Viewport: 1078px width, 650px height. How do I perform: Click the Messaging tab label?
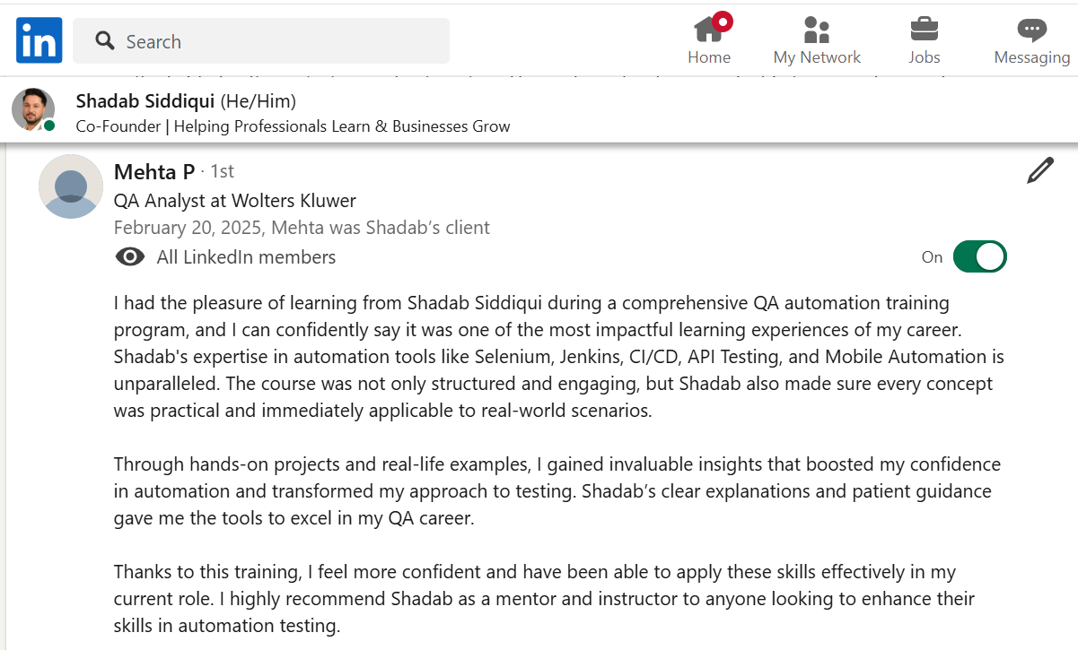1032,57
